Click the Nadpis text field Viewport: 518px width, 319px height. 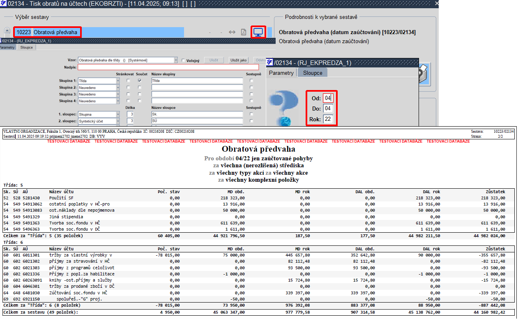tap(168, 67)
